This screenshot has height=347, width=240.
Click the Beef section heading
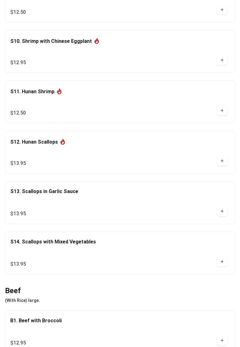pyautogui.click(x=13, y=291)
